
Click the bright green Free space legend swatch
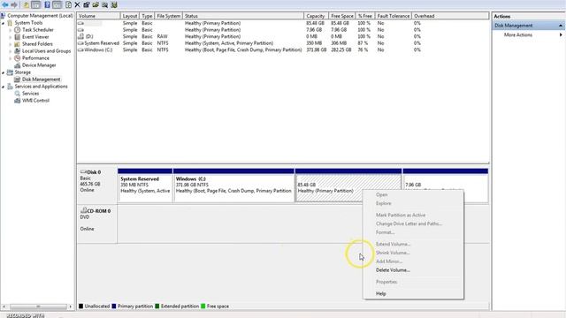(x=203, y=307)
